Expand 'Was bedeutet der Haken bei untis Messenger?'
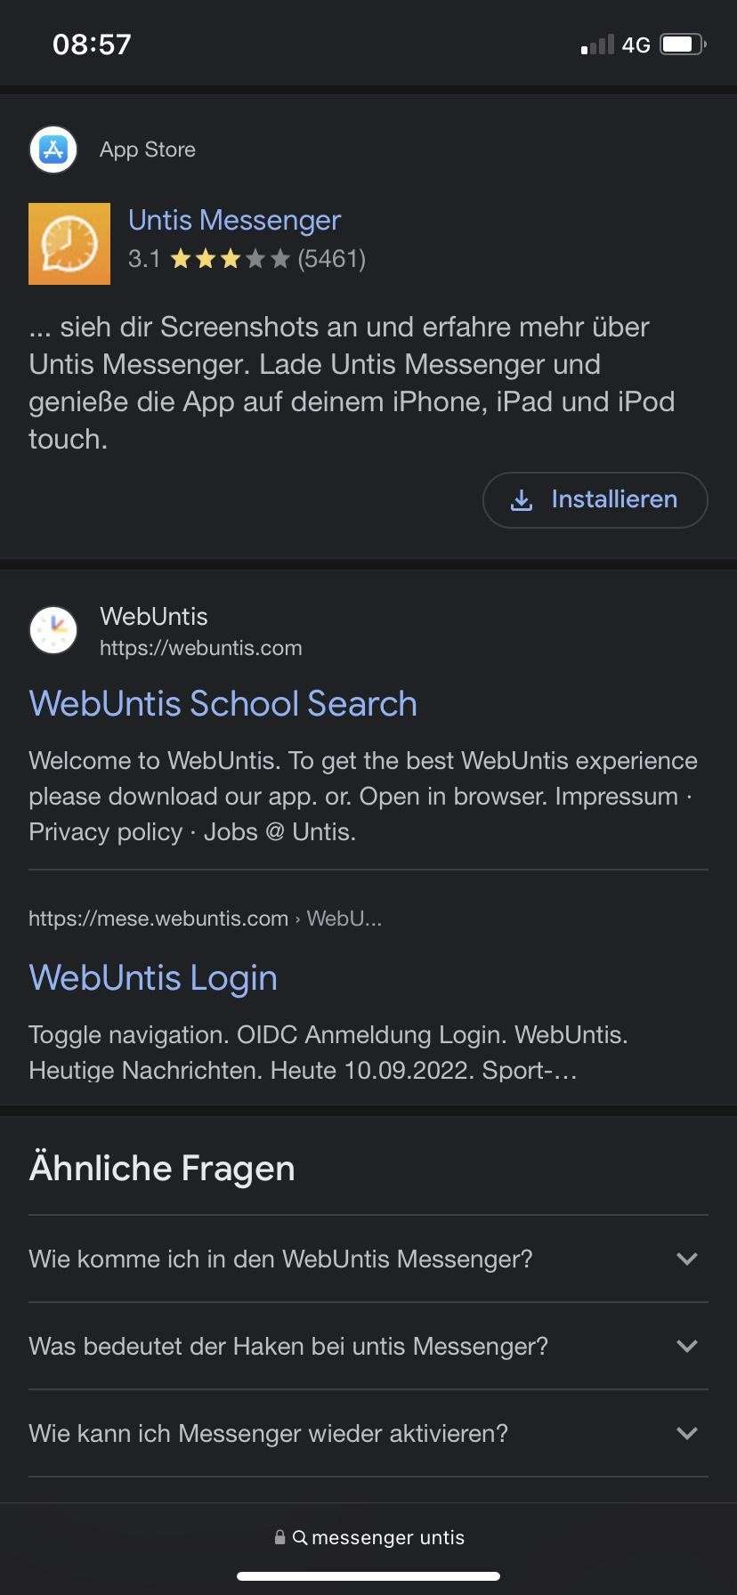 (x=368, y=1346)
